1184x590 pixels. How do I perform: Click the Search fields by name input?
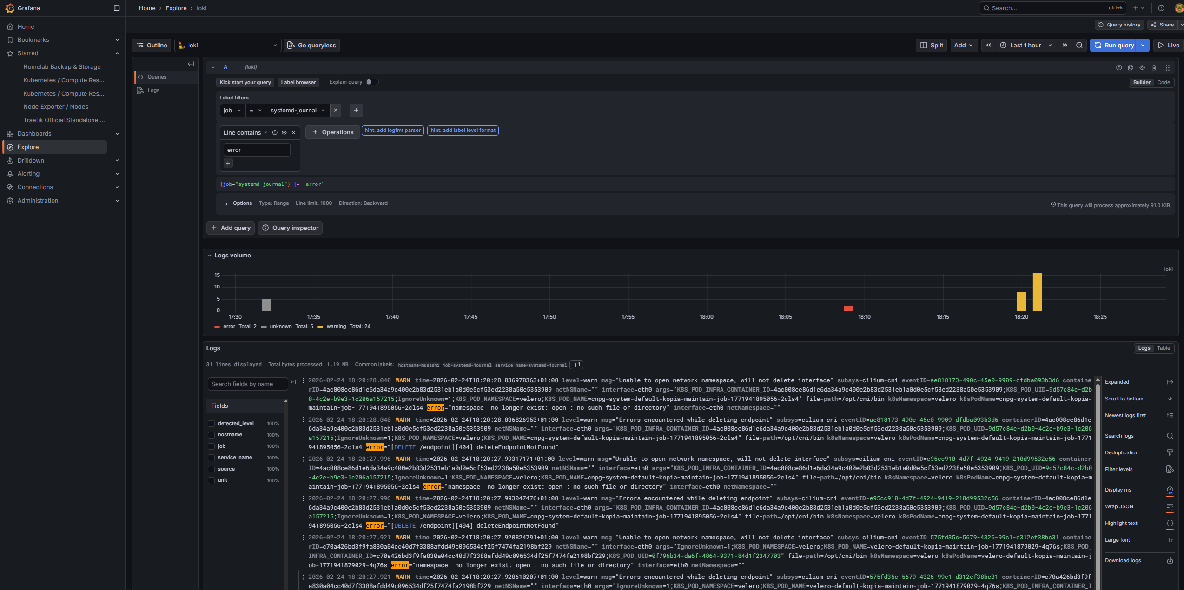[247, 384]
